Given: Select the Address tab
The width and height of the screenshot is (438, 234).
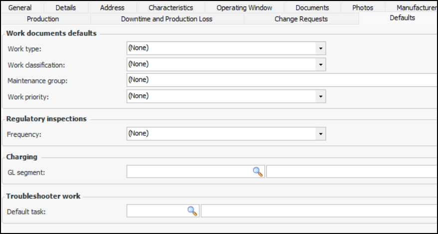Looking at the screenshot, I should coord(112,7).
